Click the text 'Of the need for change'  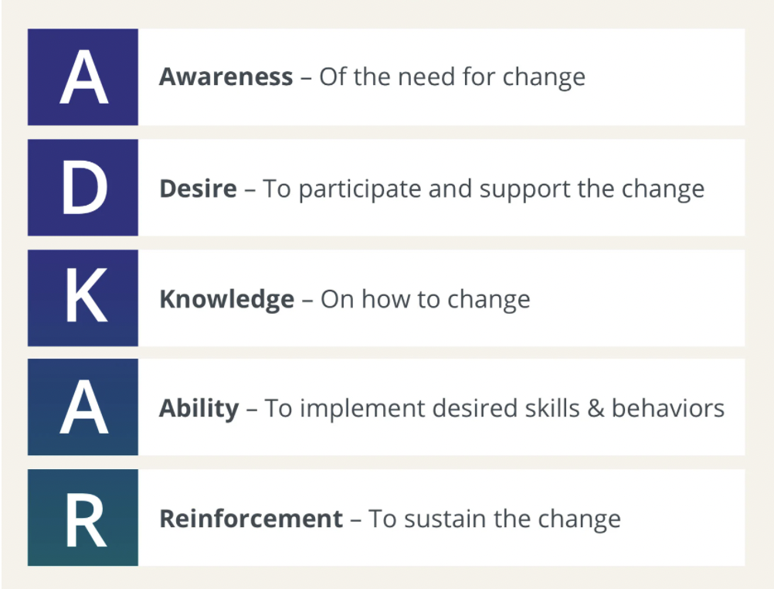[452, 77]
